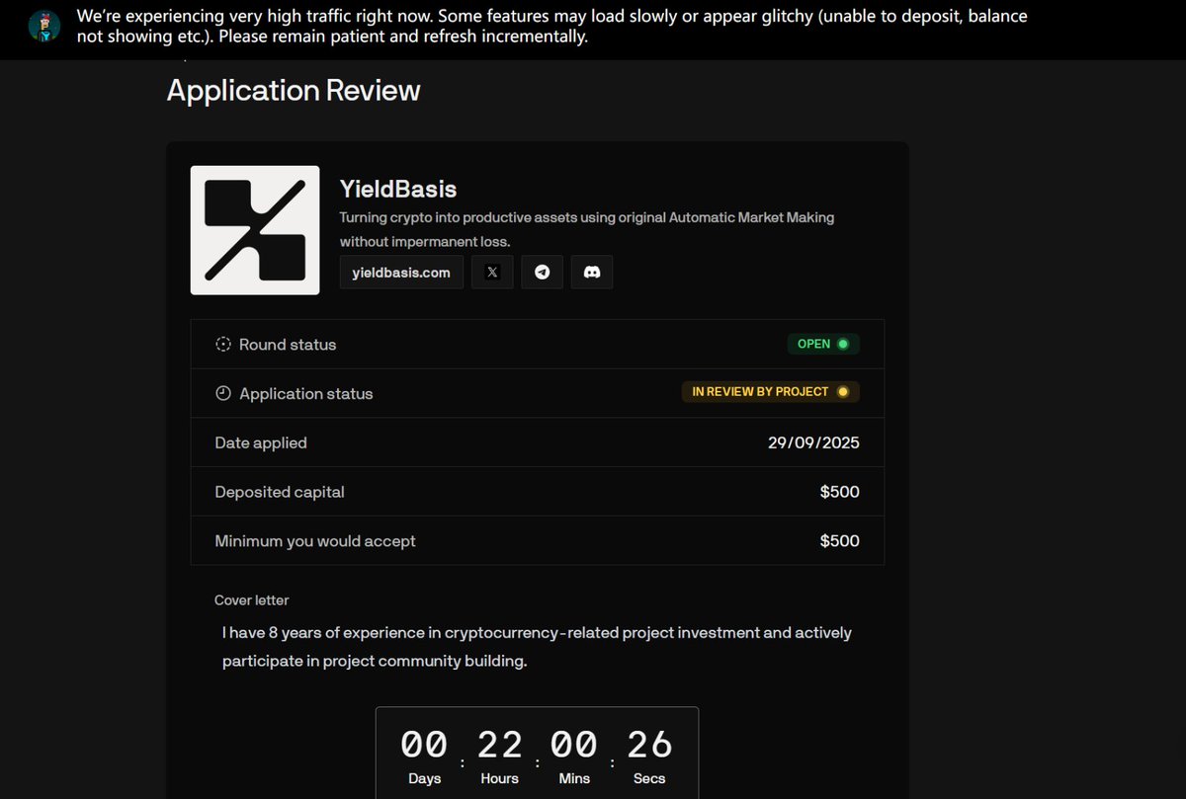Click the 22 Hours countdown value
Image resolution: width=1186 pixels, height=799 pixels.
point(500,744)
